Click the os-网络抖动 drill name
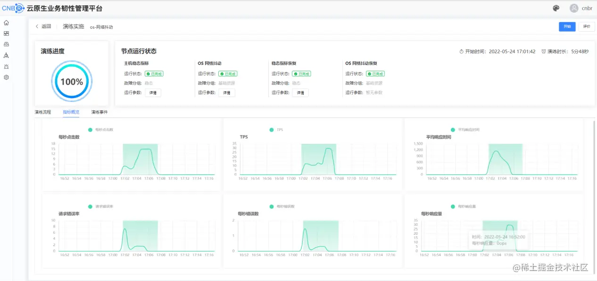This screenshot has height=281, width=597. click(x=101, y=27)
